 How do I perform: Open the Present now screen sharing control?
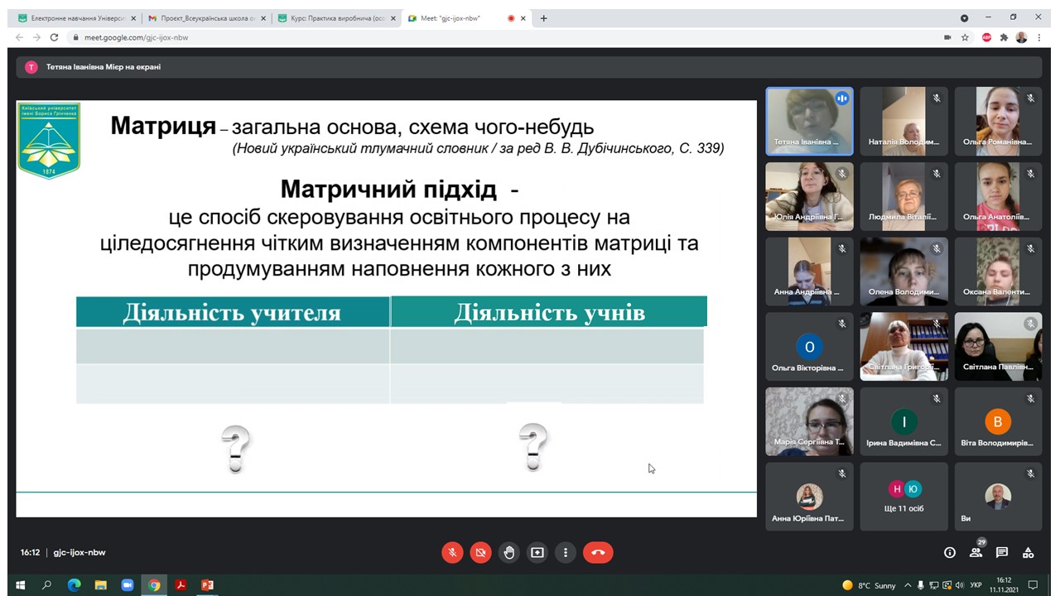click(x=537, y=552)
